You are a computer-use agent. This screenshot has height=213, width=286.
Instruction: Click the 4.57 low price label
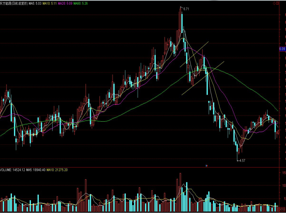[242, 161]
